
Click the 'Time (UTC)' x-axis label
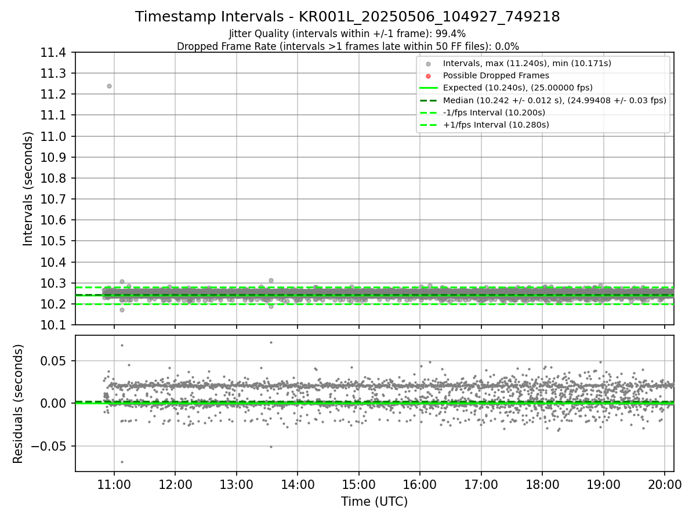[374, 502]
